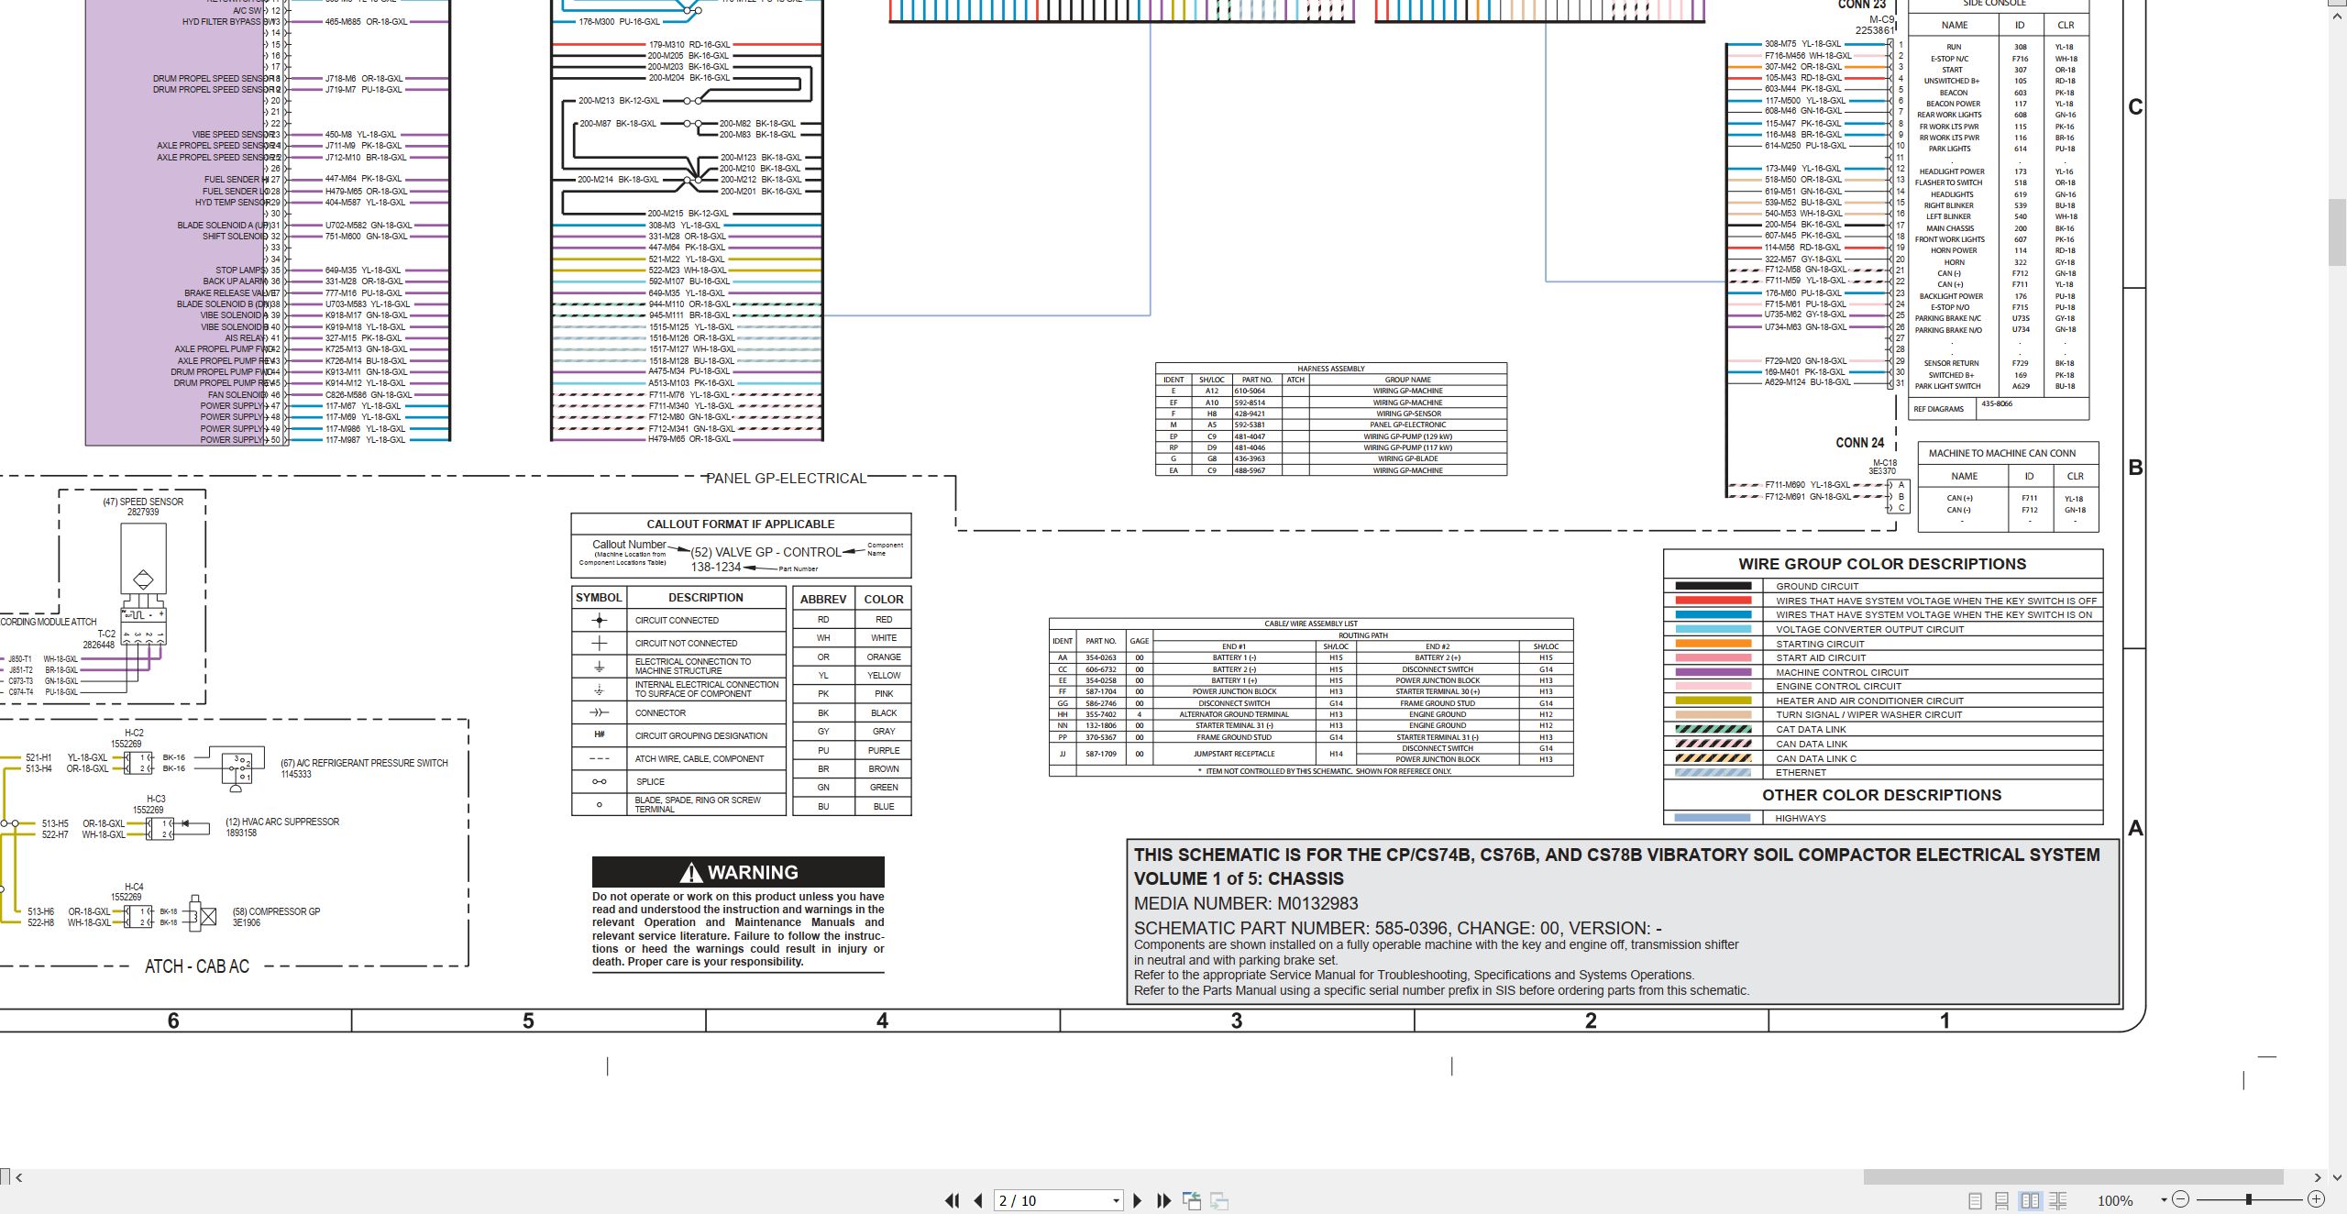2347x1214 pixels.
Task: Click the vertical scrollbar thumb
Action: point(2338,231)
